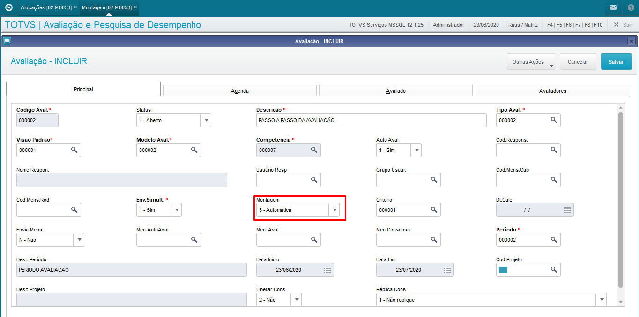Expand the Env.Simult. dropdown
Viewport: 639px width, 317px height.
[177, 210]
